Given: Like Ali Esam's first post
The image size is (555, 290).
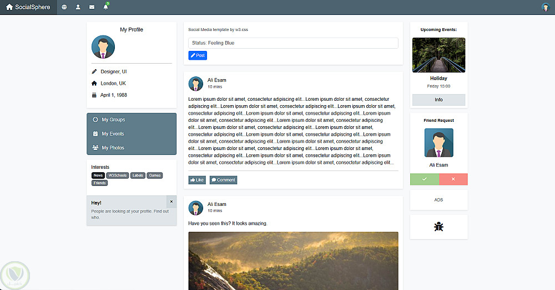Looking at the screenshot, I should tap(197, 180).
